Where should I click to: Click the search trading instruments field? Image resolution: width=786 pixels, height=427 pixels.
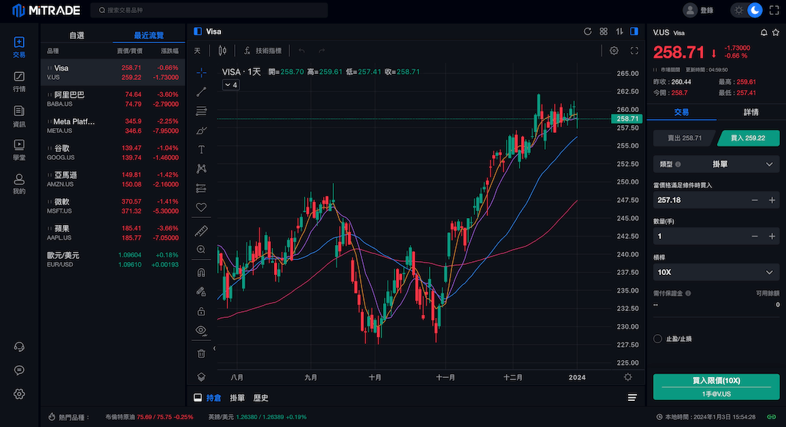[209, 10]
